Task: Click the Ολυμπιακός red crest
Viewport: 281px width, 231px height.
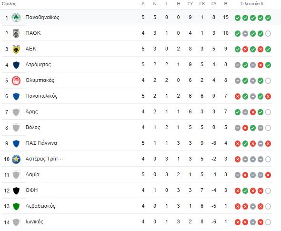Action: 16,80
